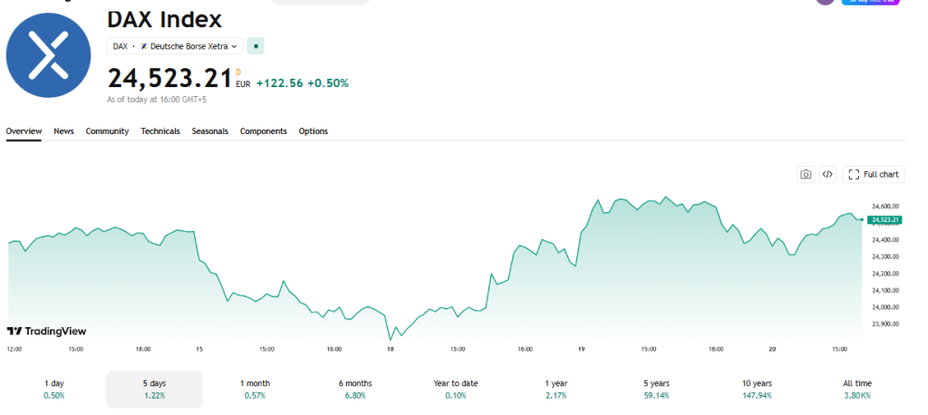This screenshot has height=415, width=928.
Task: Click the small D delayed-data indicator
Action: (x=238, y=72)
